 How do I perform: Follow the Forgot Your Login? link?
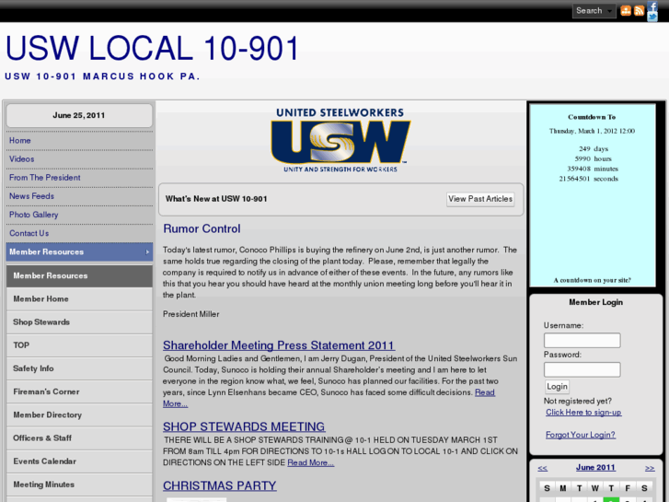(x=581, y=435)
